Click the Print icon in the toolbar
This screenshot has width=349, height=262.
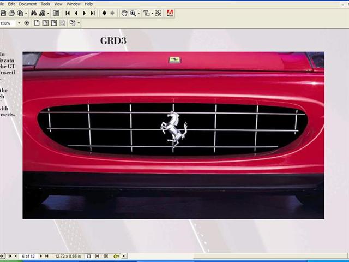[11, 13]
